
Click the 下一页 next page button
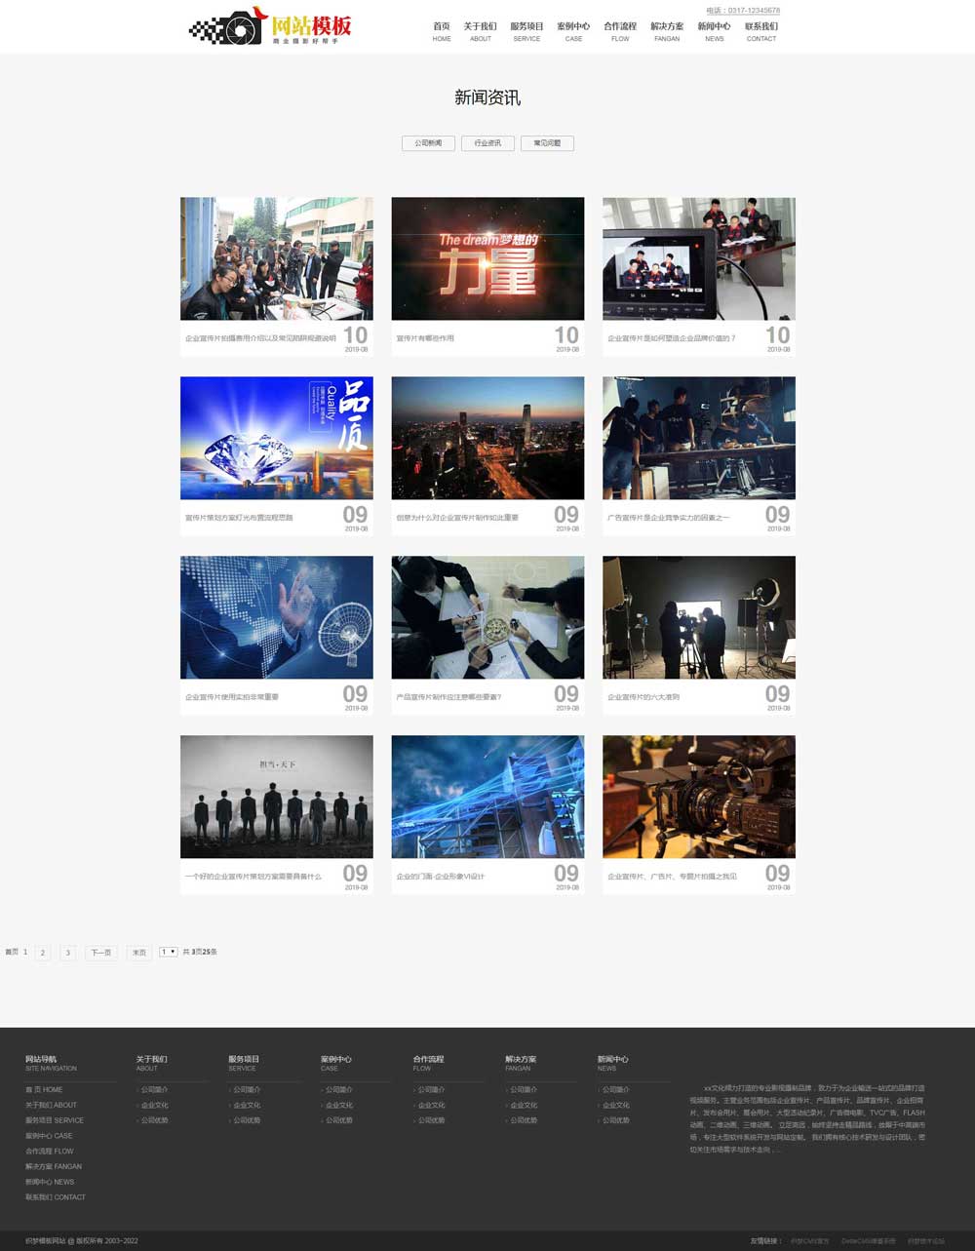[x=100, y=953]
